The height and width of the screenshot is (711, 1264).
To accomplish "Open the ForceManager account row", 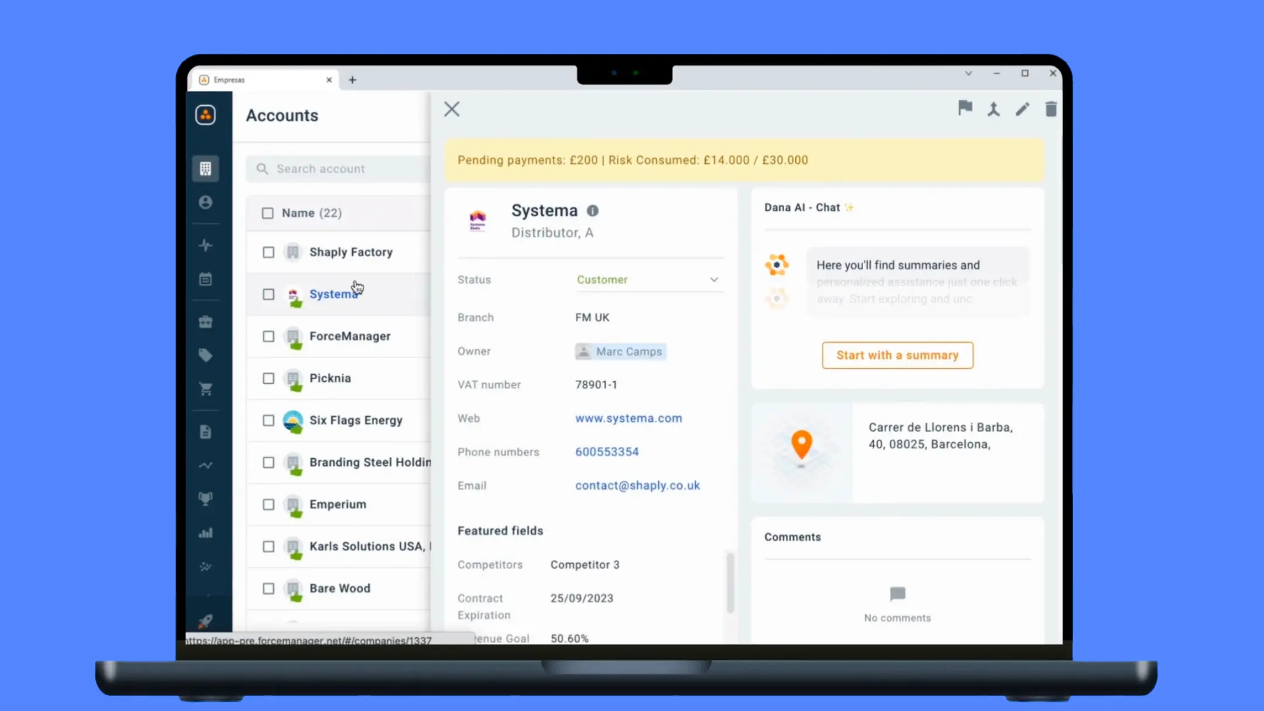I will pyautogui.click(x=338, y=336).
